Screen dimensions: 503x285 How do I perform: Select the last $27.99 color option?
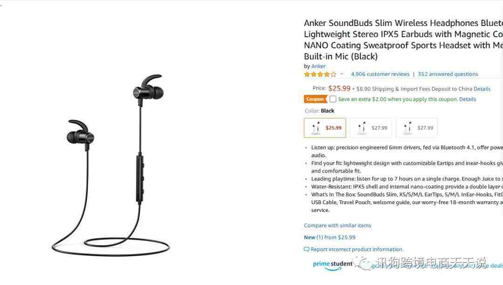point(417,128)
